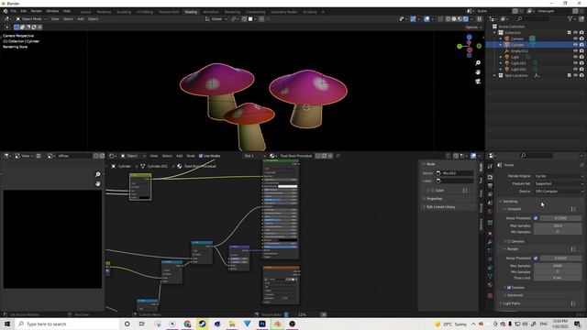
Task: Open the Tool properties tab icon
Action: 490,167
